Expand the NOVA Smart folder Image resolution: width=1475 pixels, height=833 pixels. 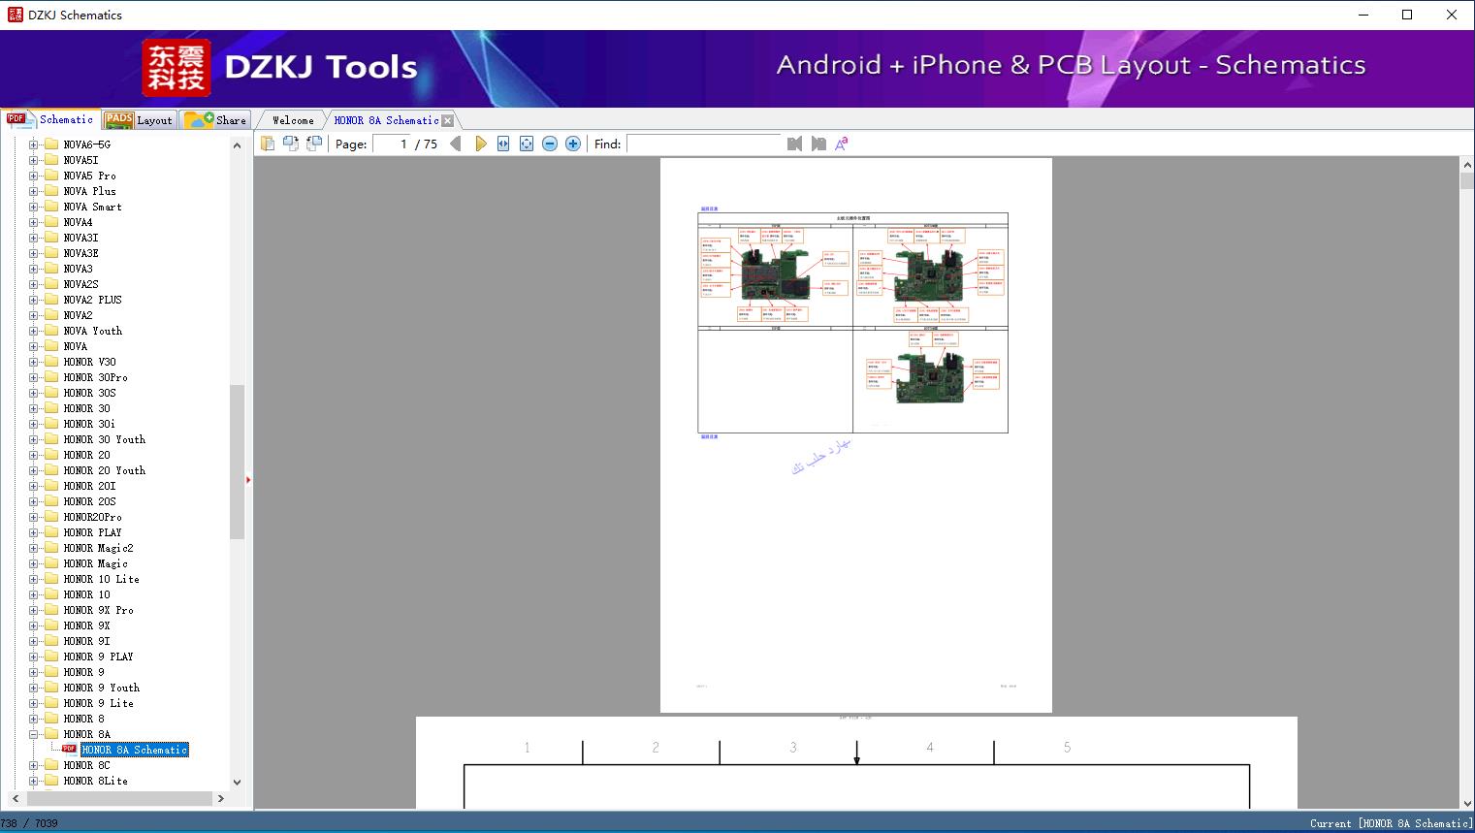[x=33, y=207]
